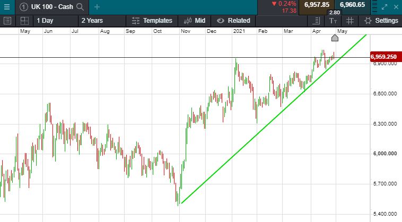402x222 pixels.
Task: Open the chart layout grid icon
Action: pos(24,21)
